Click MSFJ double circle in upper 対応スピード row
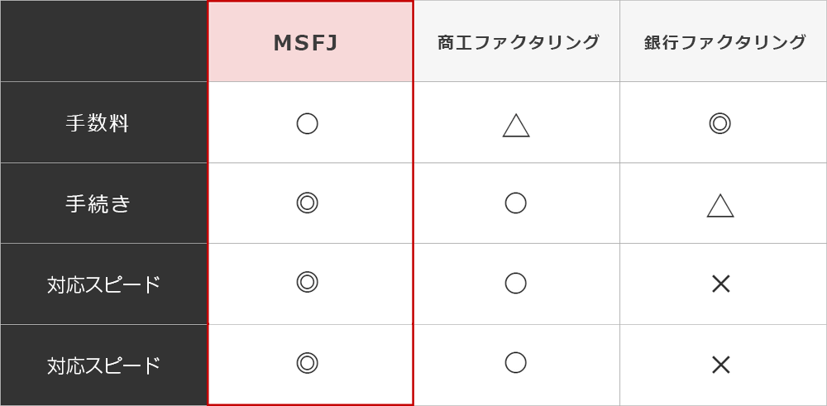This screenshot has height=406, width=827. pos(307,282)
